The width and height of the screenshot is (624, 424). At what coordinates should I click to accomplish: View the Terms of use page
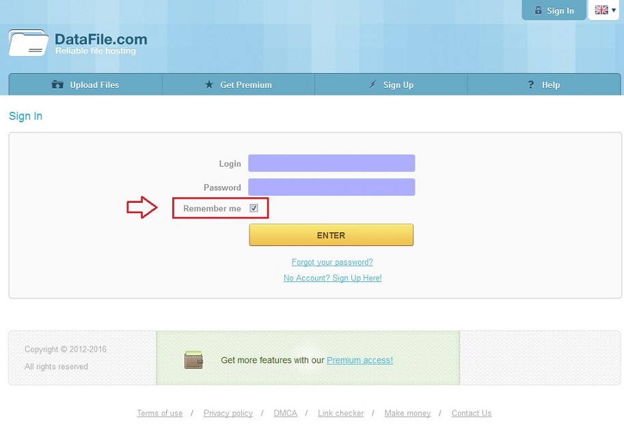point(159,413)
